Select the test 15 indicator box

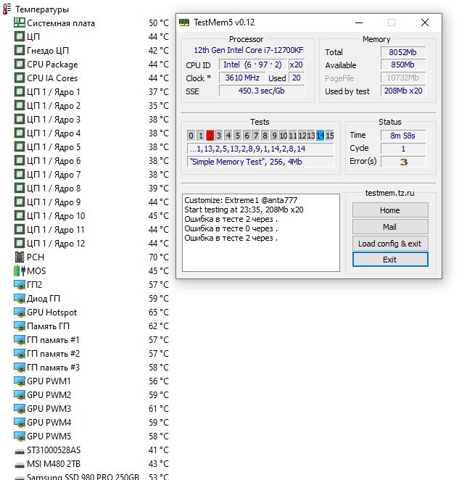click(329, 136)
